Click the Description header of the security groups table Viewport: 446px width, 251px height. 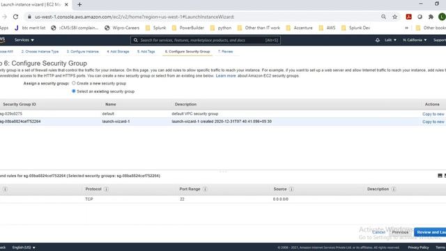click(x=186, y=105)
